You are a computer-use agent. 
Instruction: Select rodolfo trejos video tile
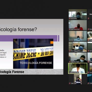pos(78,57)
